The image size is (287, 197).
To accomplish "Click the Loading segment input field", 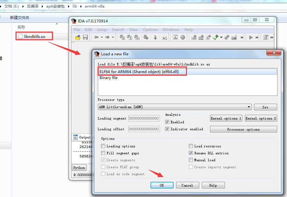I will (144, 118).
